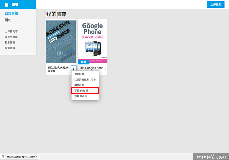Click the downloaded file icon in download bar

click(x=3, y=157)
